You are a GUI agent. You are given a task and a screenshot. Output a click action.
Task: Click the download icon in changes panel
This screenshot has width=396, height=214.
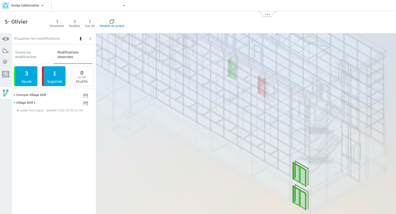[80, 38]
